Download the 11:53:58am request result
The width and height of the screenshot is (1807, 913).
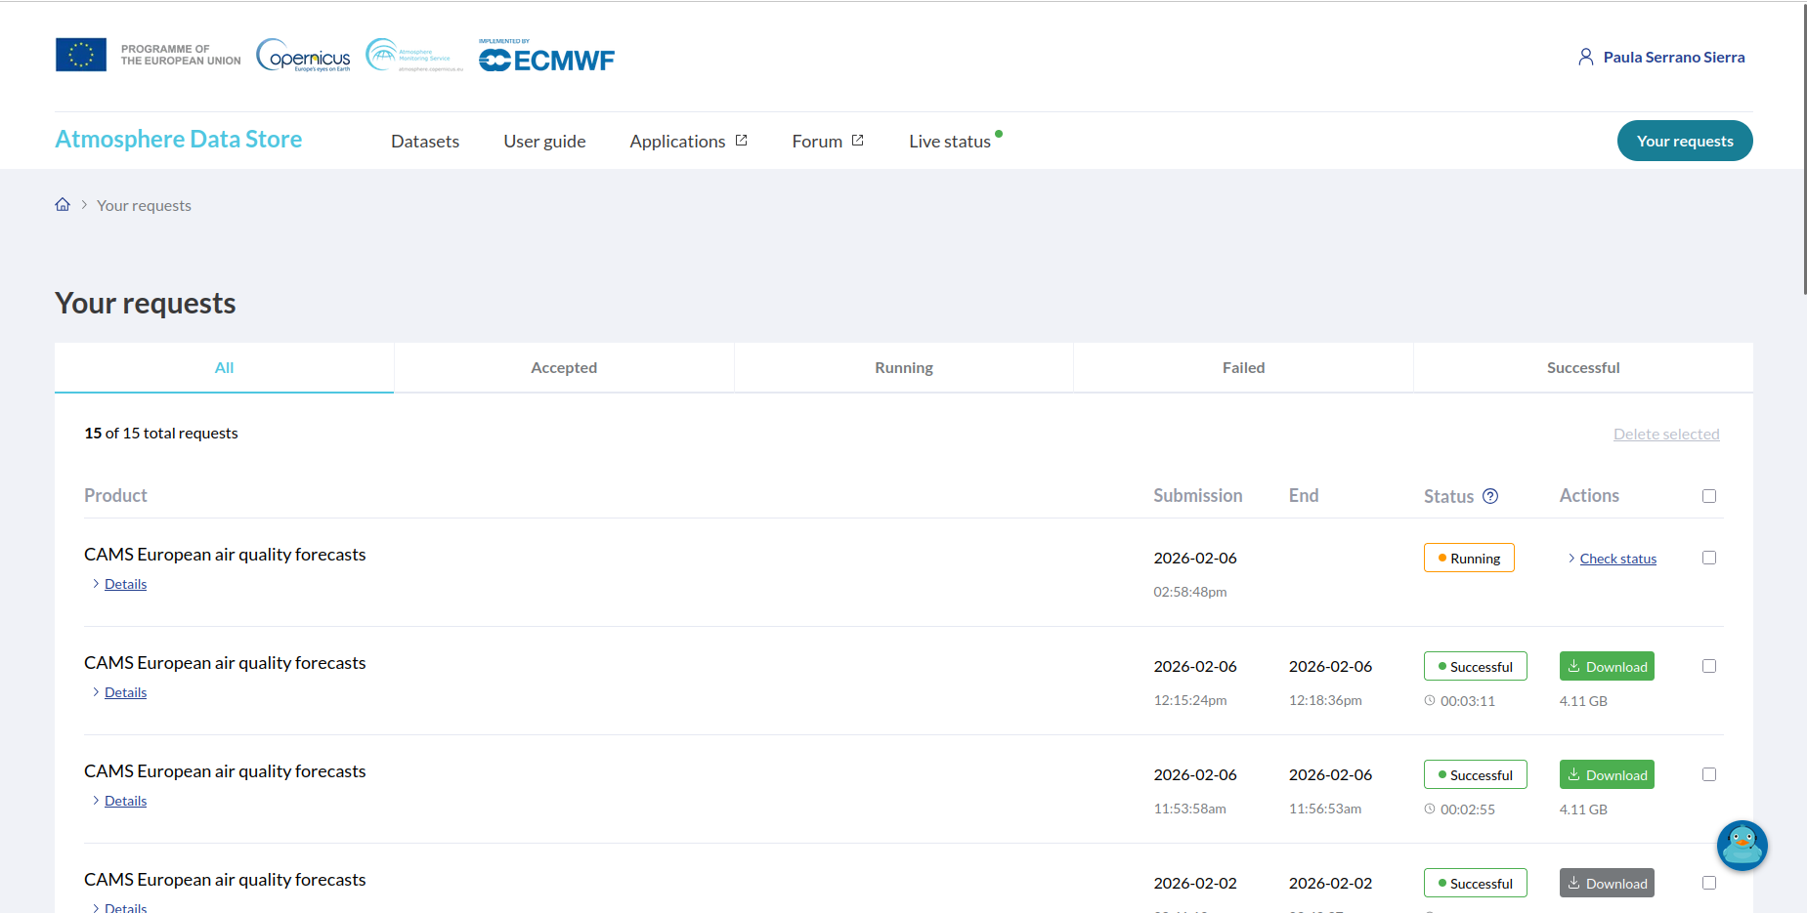click(1607, 774)
